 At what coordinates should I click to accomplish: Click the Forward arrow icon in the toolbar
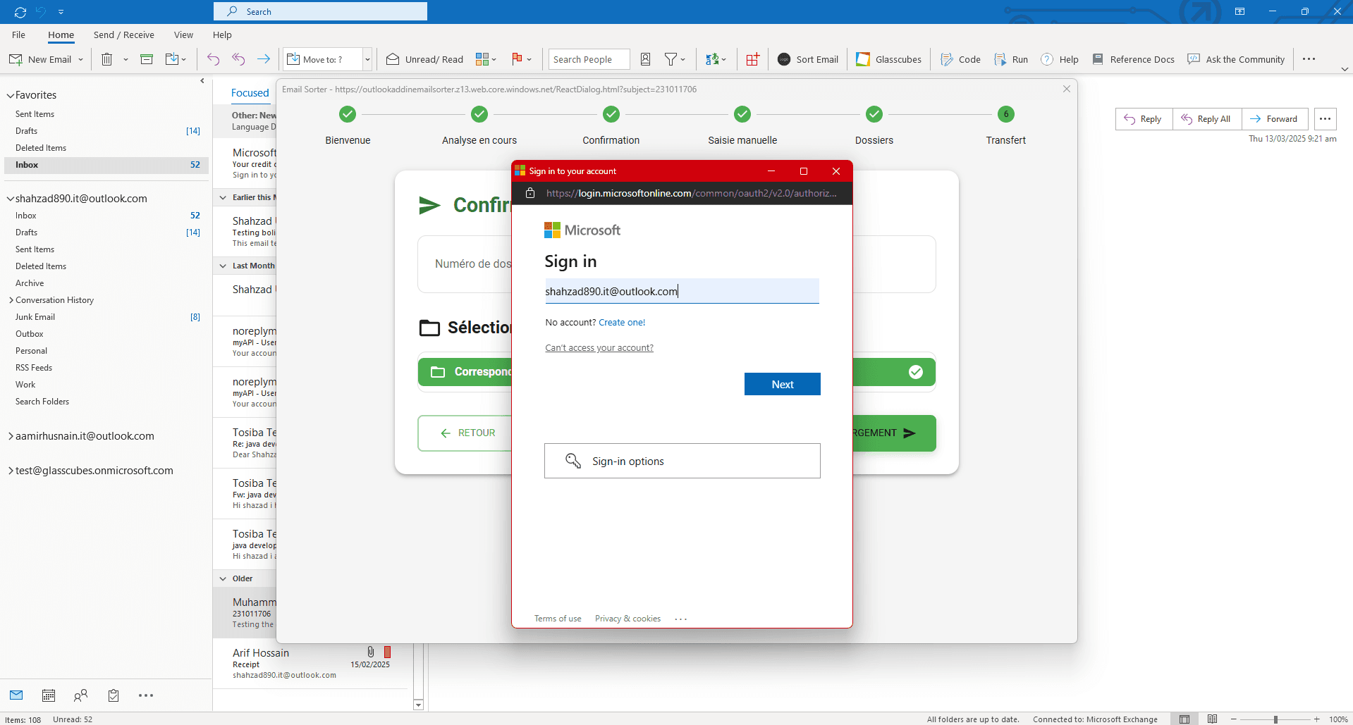(264, 59)
